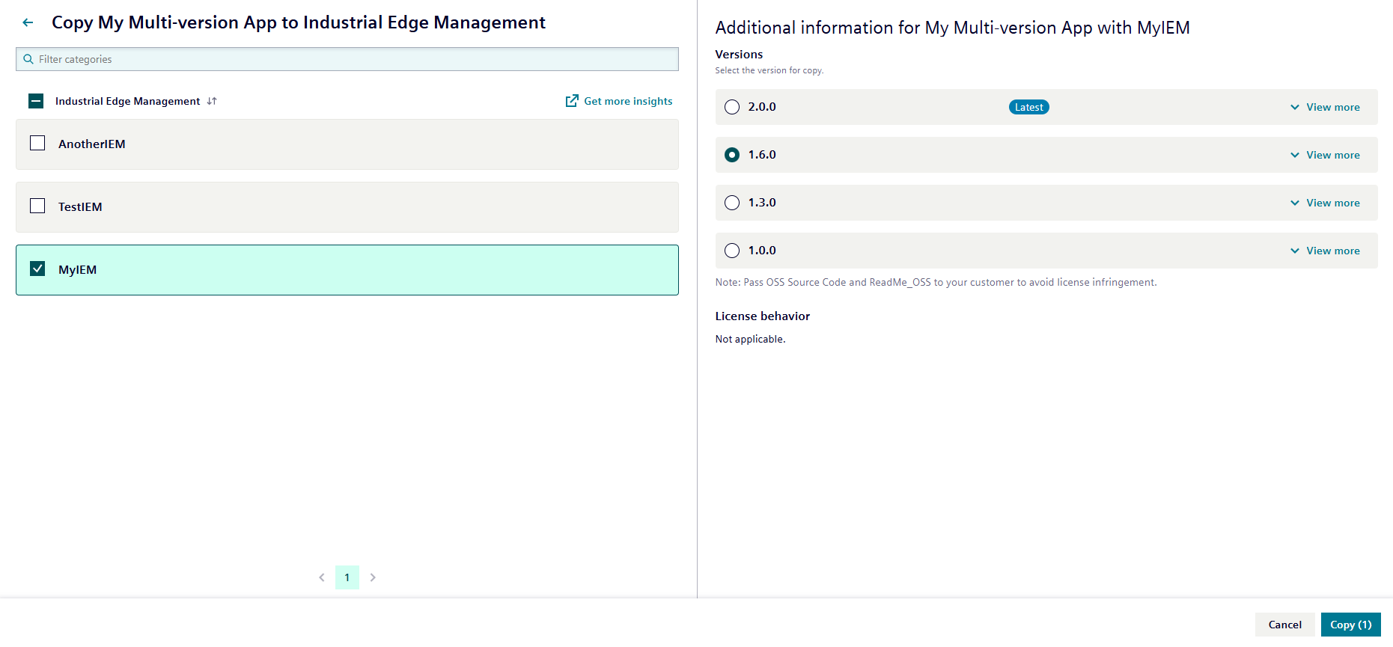This screenshot has height=647, width=1393.
Task: Check the AnotherIEM checkbox
Action: pyautogui.click(x=37, y=144)
